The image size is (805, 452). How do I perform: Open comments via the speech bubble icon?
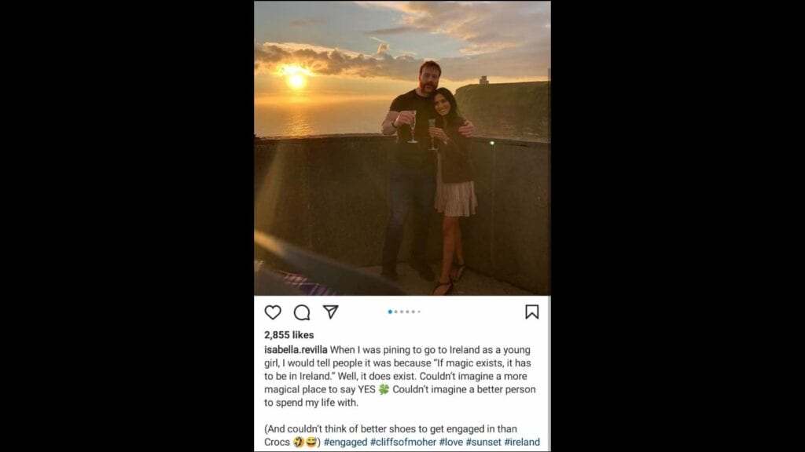point(302,312)
